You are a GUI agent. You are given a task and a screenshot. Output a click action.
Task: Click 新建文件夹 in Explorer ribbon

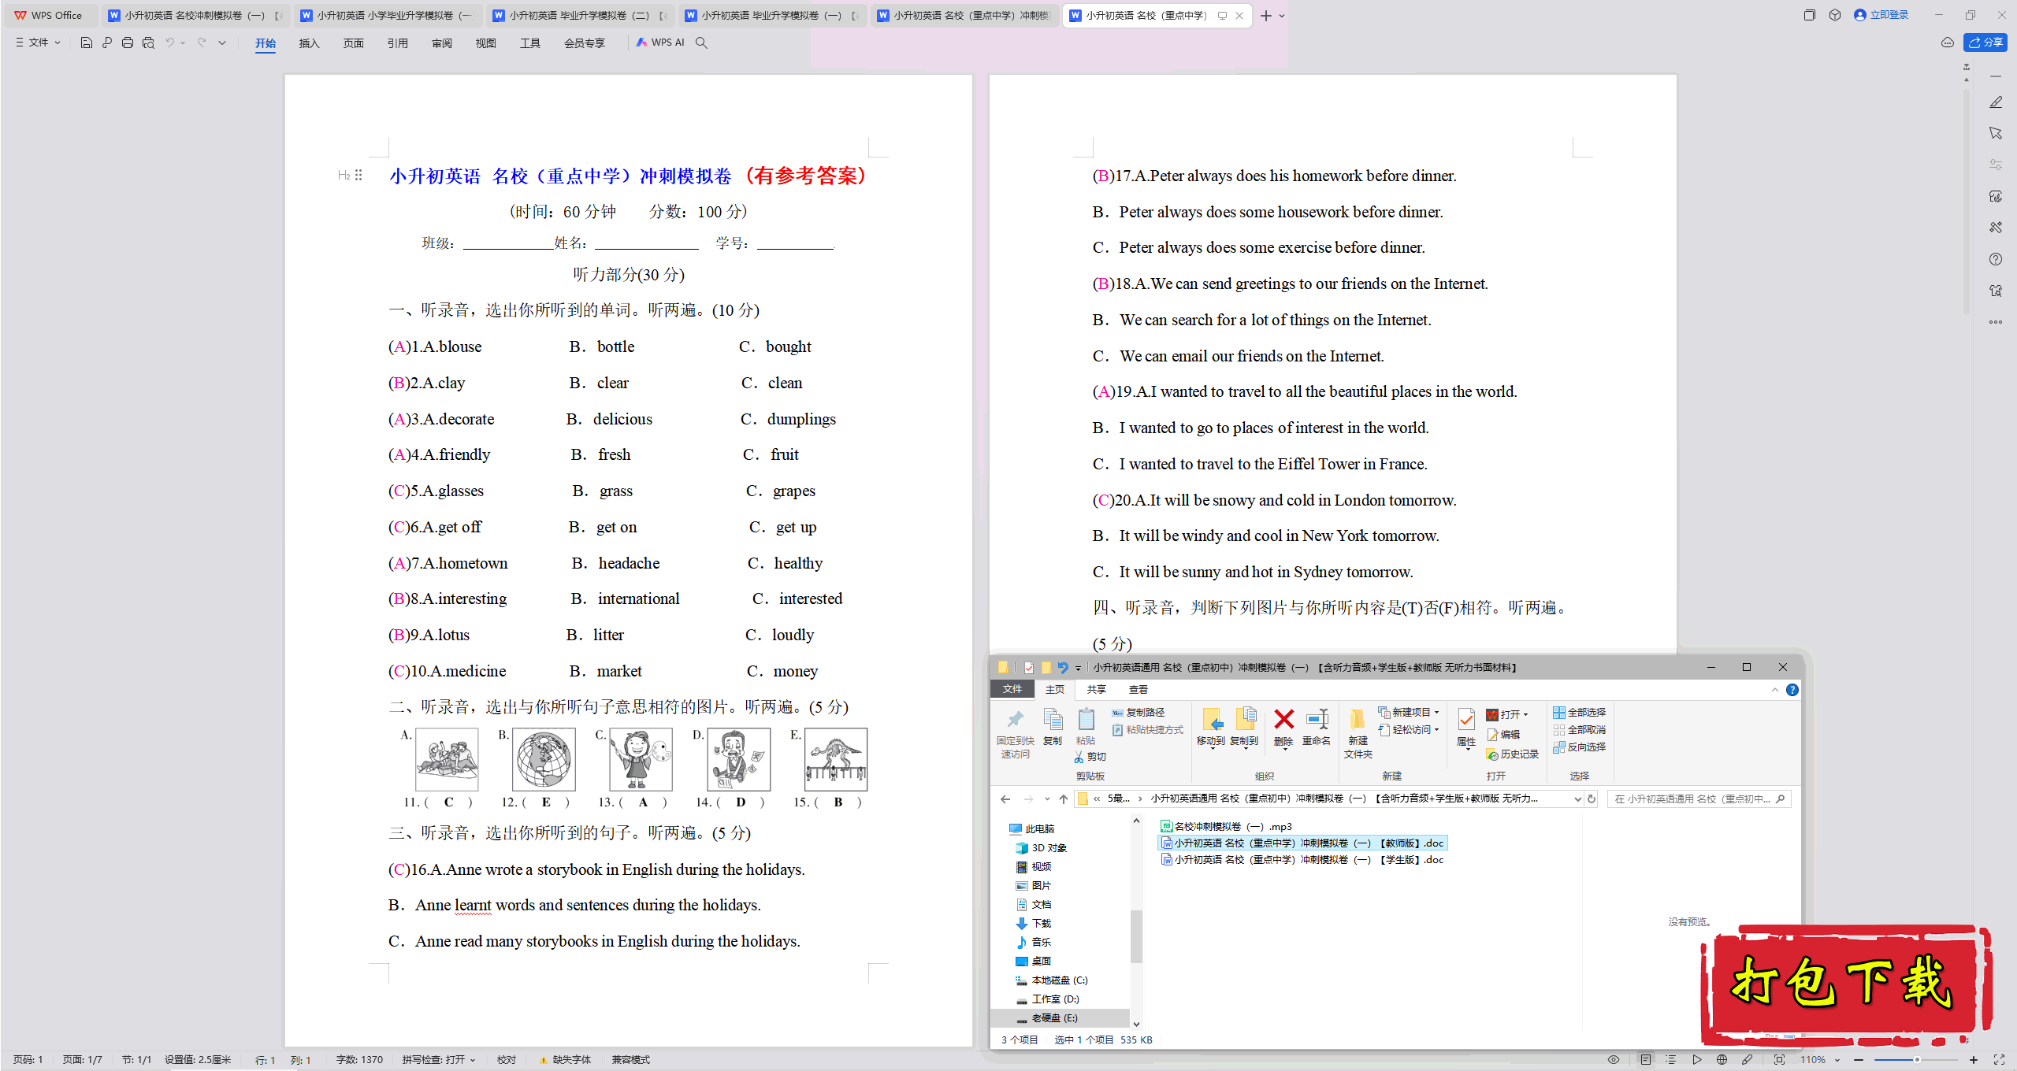(x=1358, y=733)
